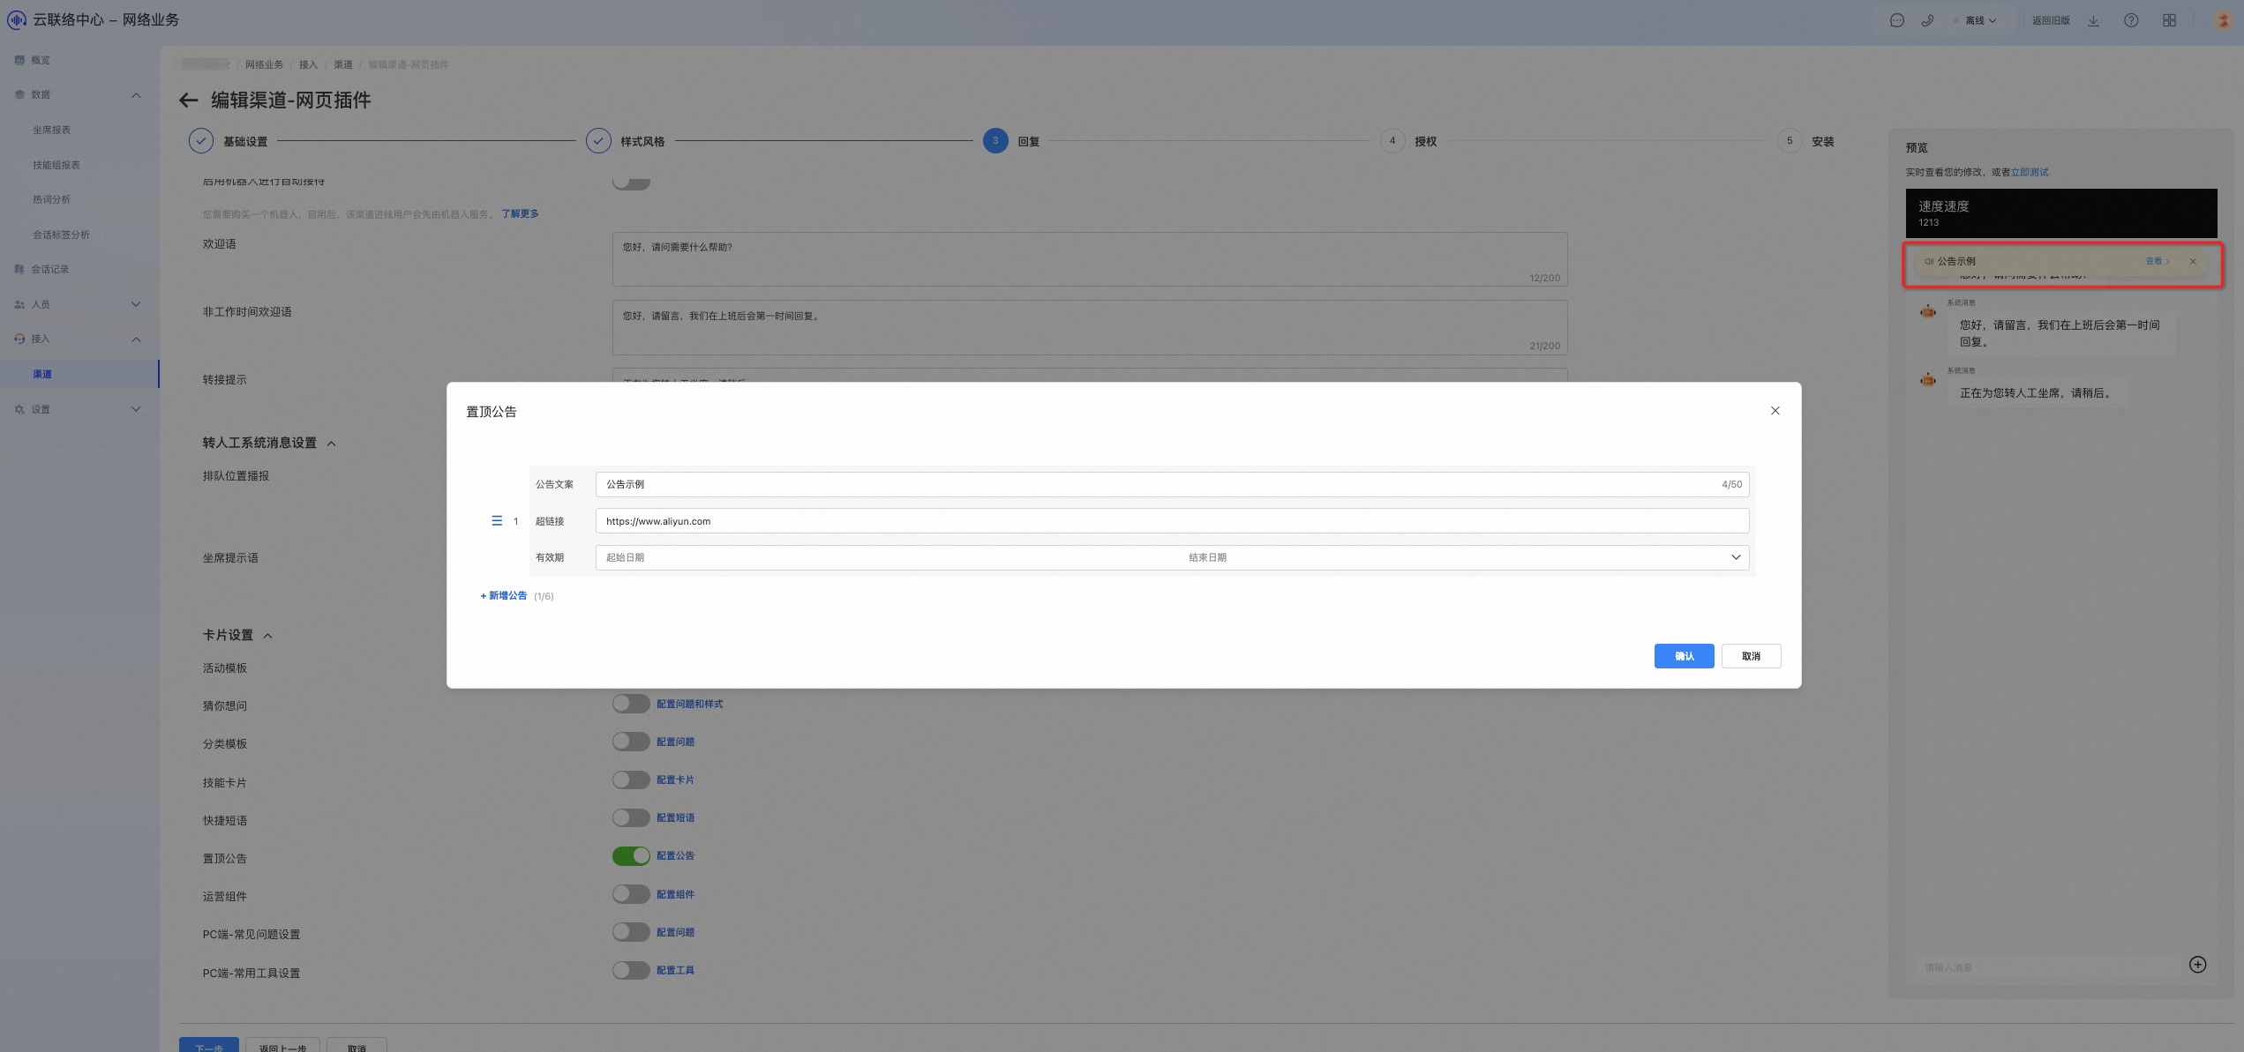Screen dimensions: 2244x1052
Task: Turn off the 置顶公告 switch
Action: pyautogui.click(x=631, y=855)
